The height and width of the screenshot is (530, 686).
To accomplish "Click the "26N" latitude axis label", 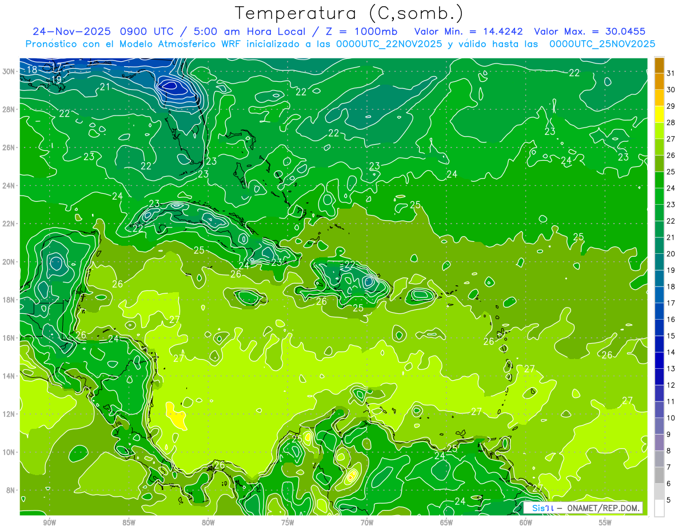I will tap(8, 148).
